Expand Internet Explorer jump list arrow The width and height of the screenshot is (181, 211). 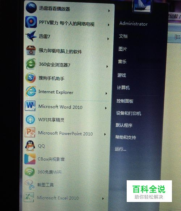pyautogui.click(x=106, y=93)
